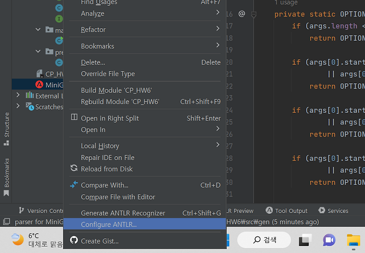
Task: Click the GitHub icon next to Create Gist
Action: coord(74,240)
